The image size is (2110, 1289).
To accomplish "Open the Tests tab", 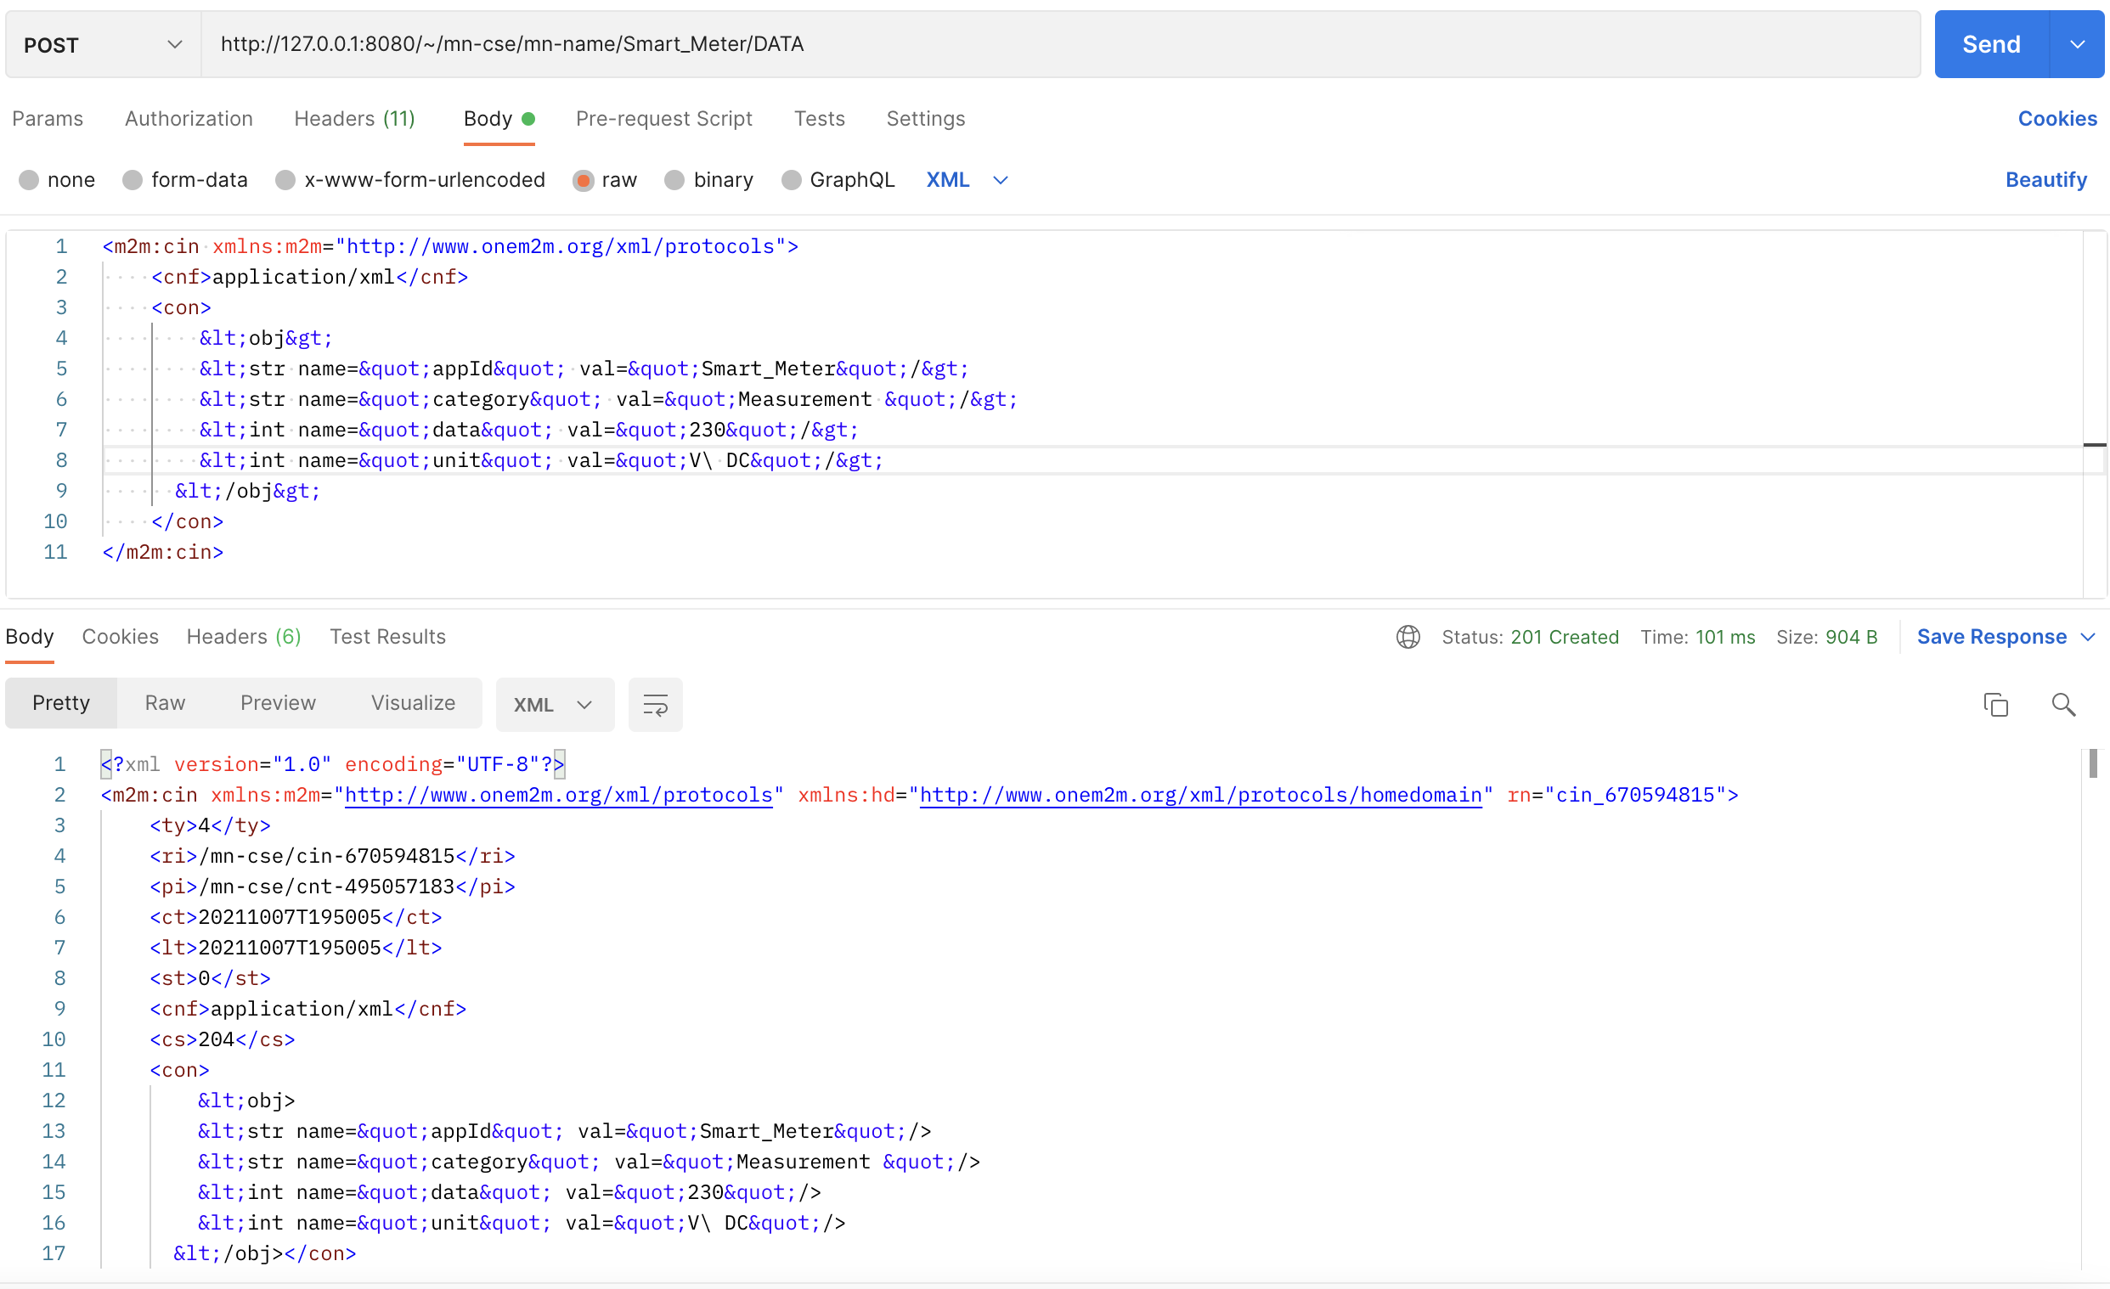I will (820, 118).
